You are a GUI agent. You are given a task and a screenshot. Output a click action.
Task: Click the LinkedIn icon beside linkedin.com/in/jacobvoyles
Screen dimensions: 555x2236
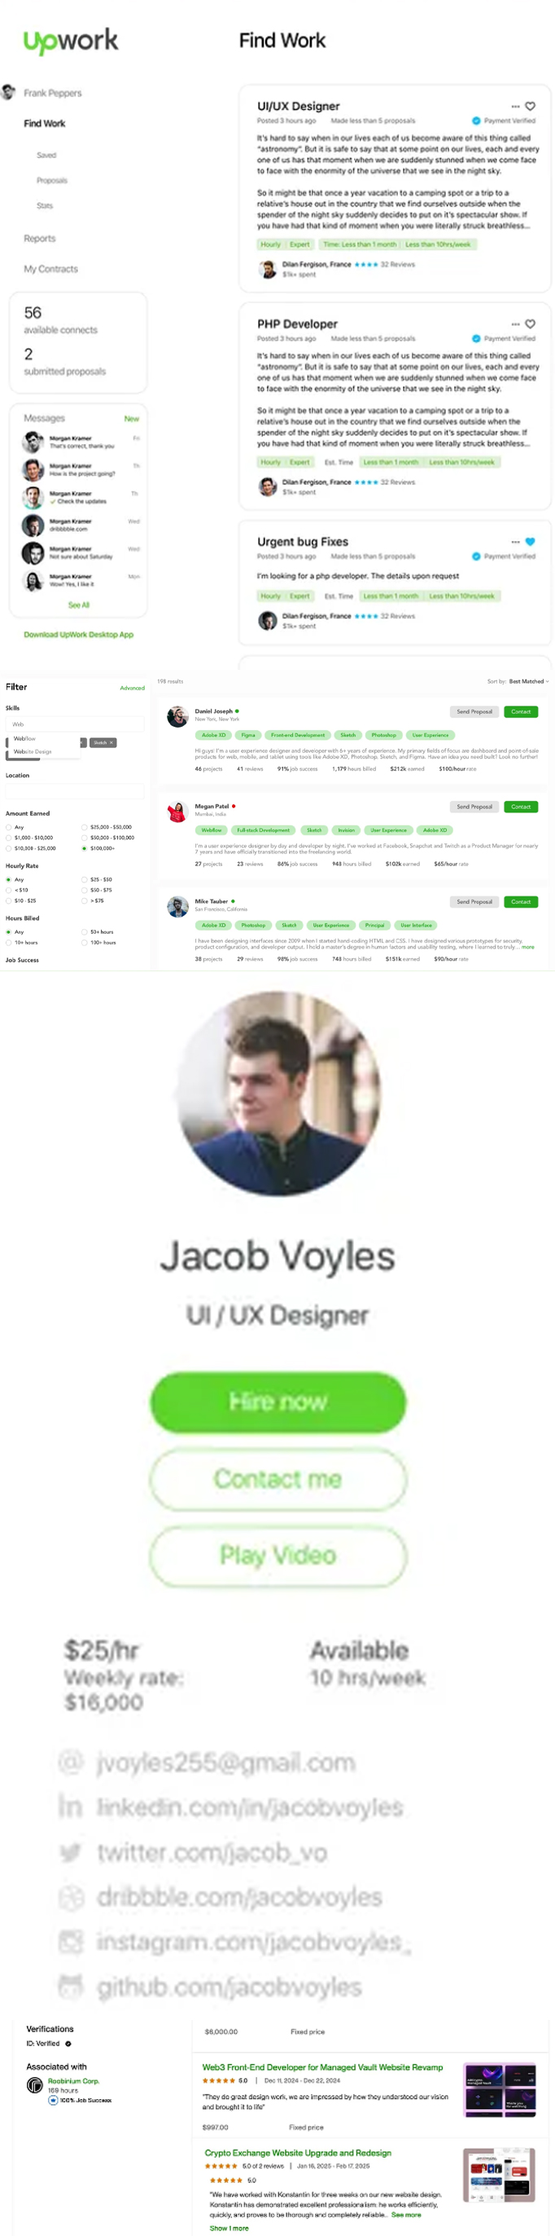coord(70,1807)
